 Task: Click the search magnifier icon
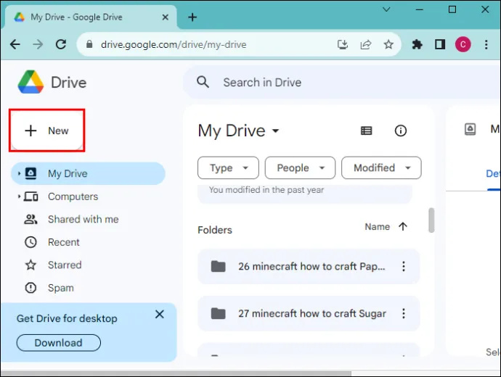coord(203,83)
